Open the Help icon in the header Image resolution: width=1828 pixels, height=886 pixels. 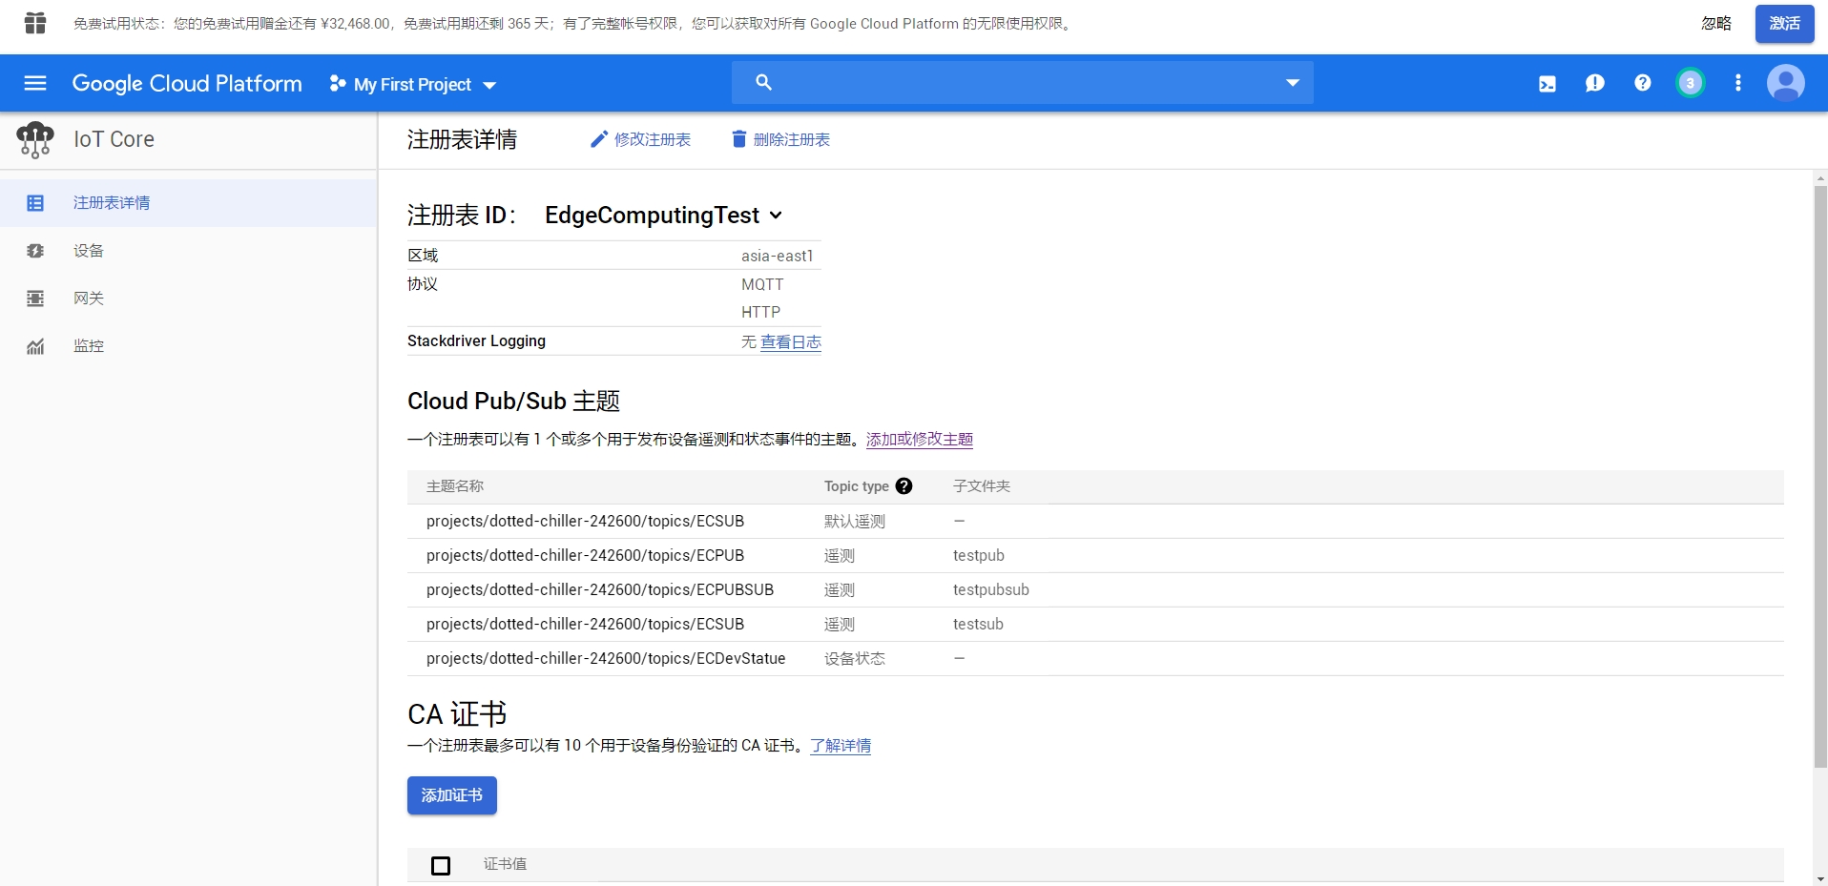tap(1642, 83)
